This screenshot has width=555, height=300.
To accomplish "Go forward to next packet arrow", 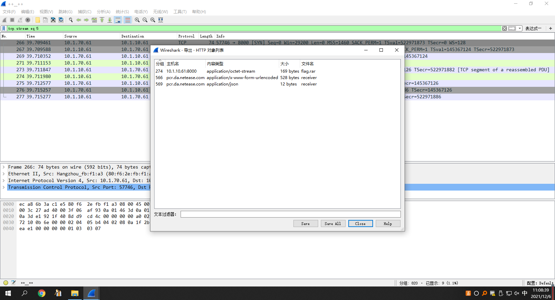I will point(86,20).
